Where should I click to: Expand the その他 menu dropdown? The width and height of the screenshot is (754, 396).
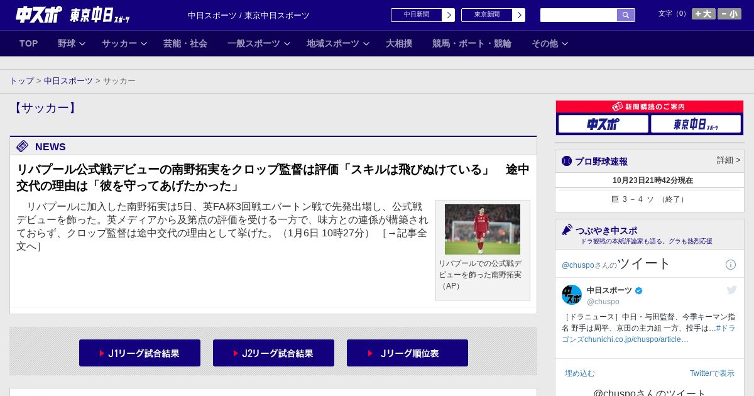coord(550,43)
